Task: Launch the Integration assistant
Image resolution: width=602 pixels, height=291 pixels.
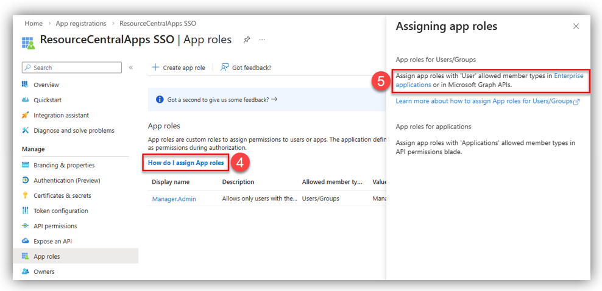Action: coord(61,115)
